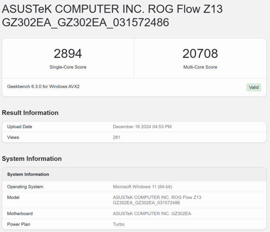Image resolution: width=270 pixels, height=232 pixels.
Task: Select the Model value ROG Flow Z13 GZ302EA
Action: click(157, 200)
